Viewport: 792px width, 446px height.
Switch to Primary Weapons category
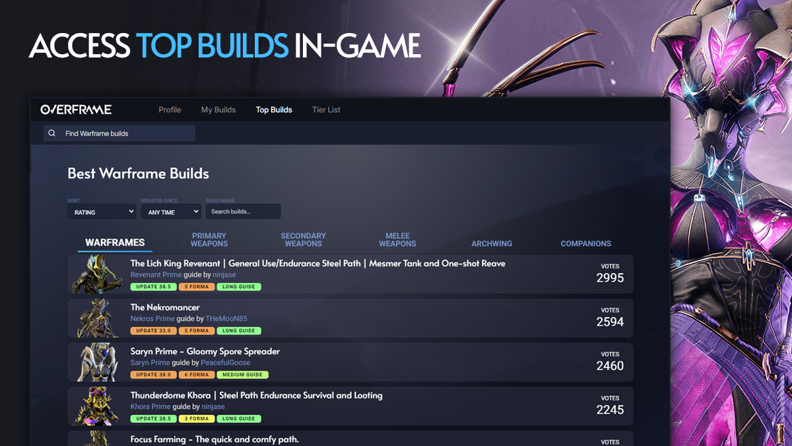(209, 240)
